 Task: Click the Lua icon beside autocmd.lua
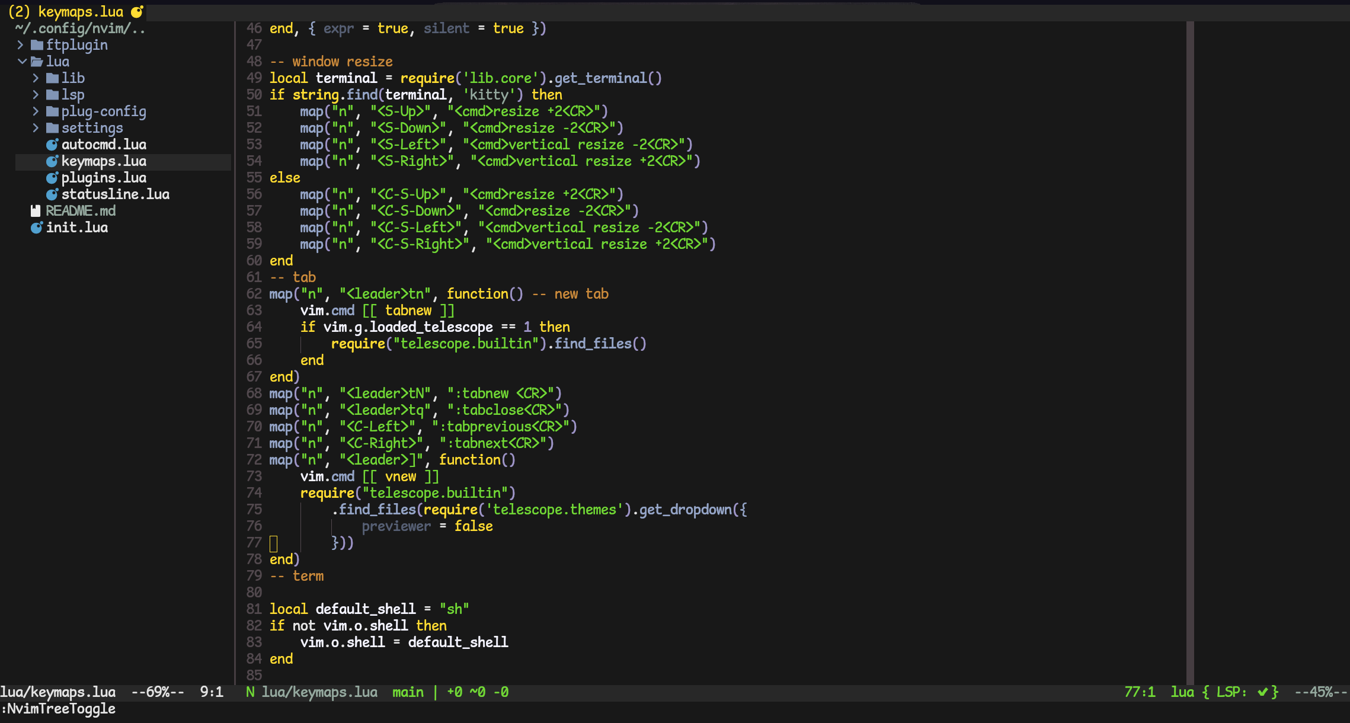(x=52, y=145)
